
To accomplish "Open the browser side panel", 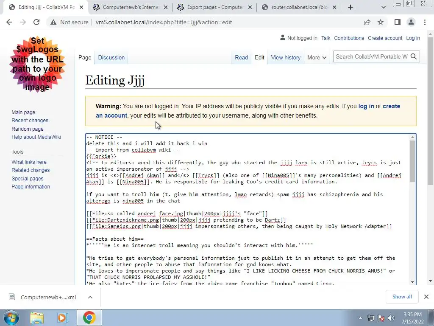I will [398, 22].
